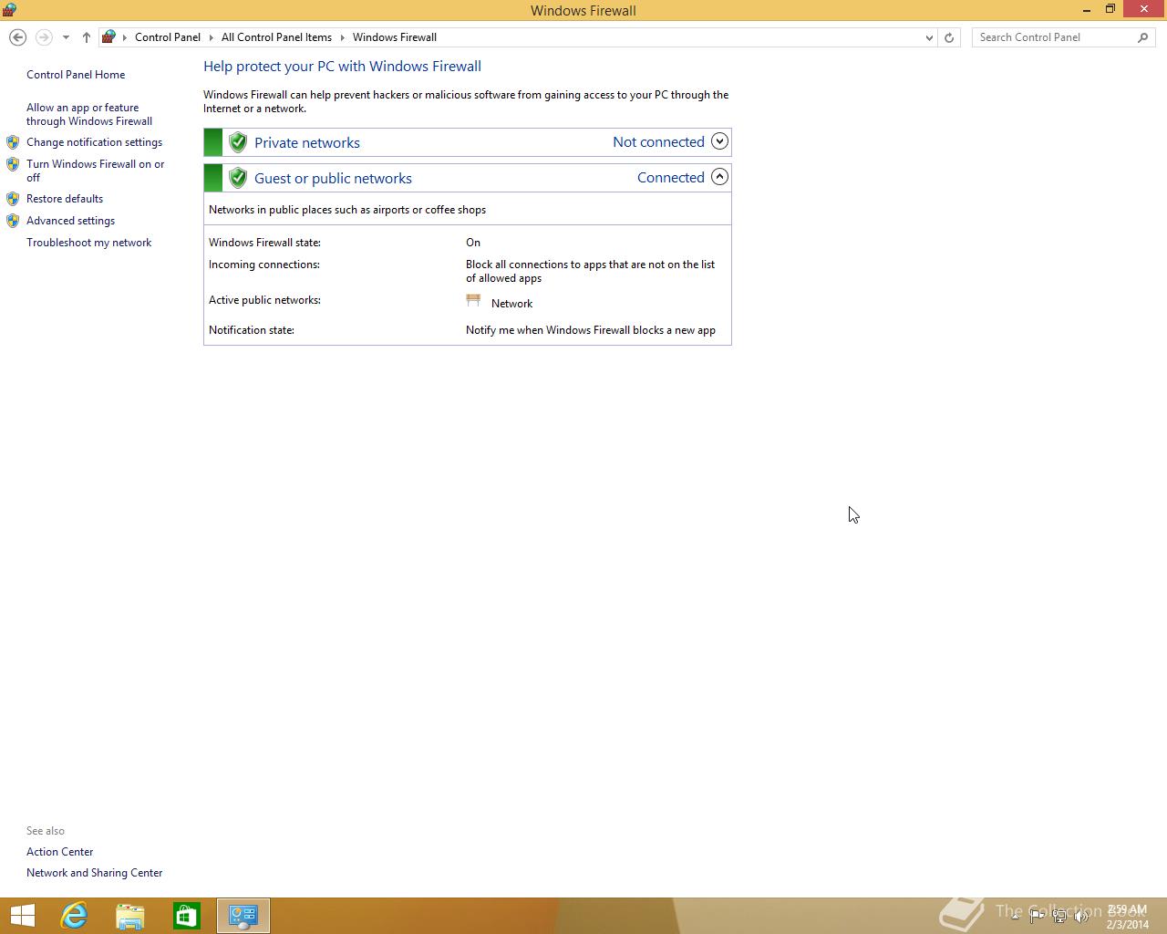1167x934 pixels.
Task: Click the taskbar clock showing 2/3/2014
Action: (1128, 917)
